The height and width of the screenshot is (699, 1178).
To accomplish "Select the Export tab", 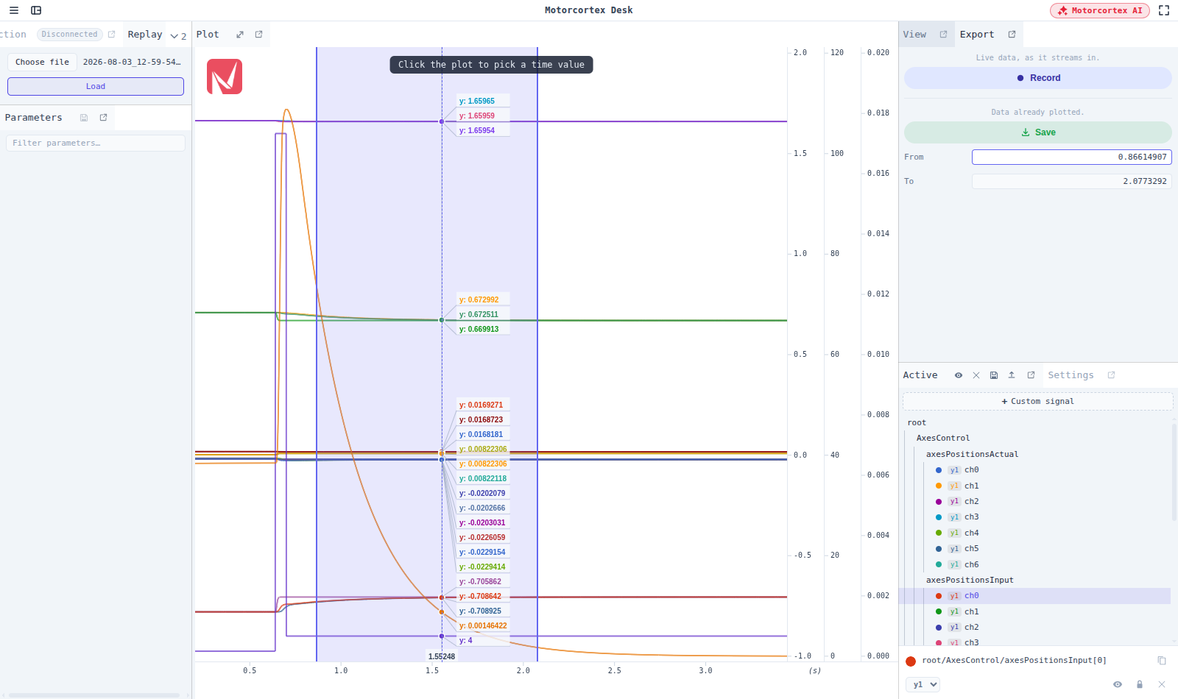I will (977, 35).
